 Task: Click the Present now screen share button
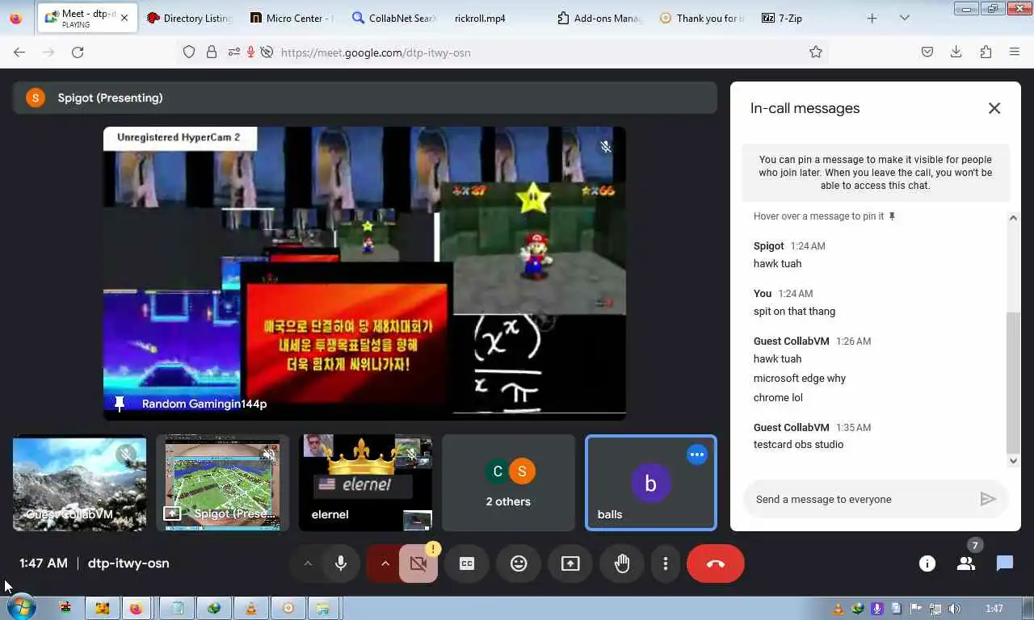click(570, 563)
